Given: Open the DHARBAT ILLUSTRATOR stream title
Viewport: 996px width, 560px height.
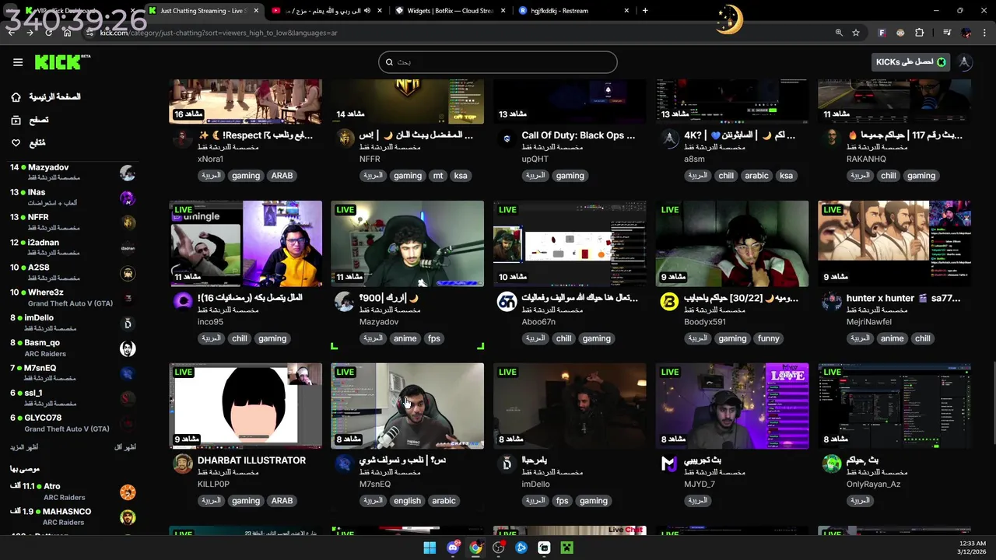Looking at the screenshot, I should (251, 460).
